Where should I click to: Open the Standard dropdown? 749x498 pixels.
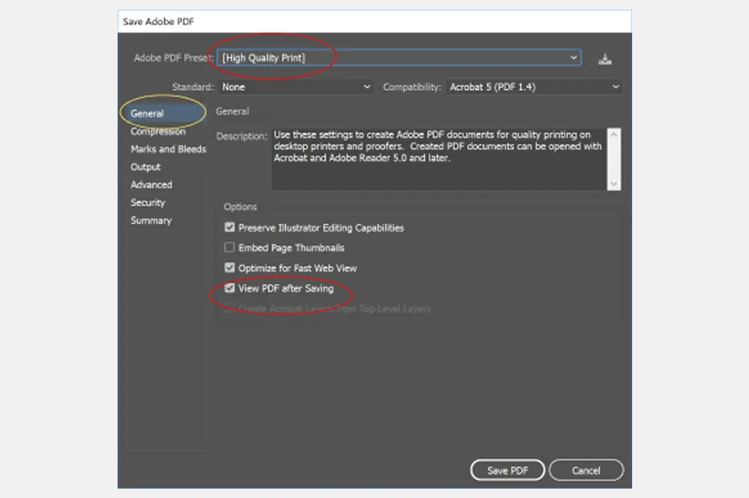coord(295,87)
